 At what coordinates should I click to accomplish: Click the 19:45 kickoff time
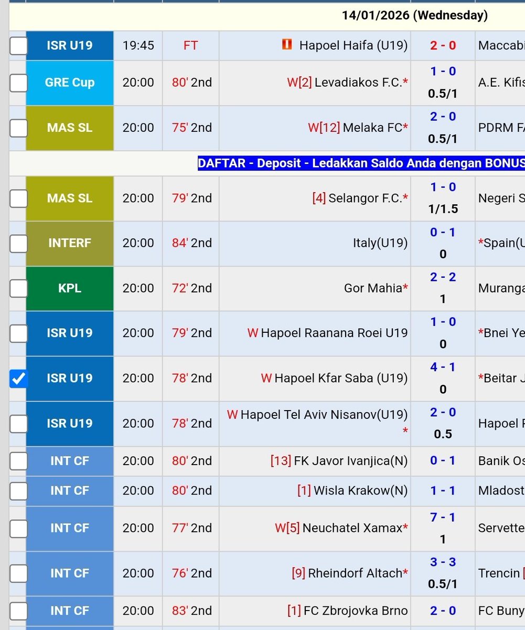coord(138,46)
